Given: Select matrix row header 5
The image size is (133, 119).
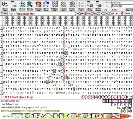Looking at the screenshot, I should [x=1, y=42].
